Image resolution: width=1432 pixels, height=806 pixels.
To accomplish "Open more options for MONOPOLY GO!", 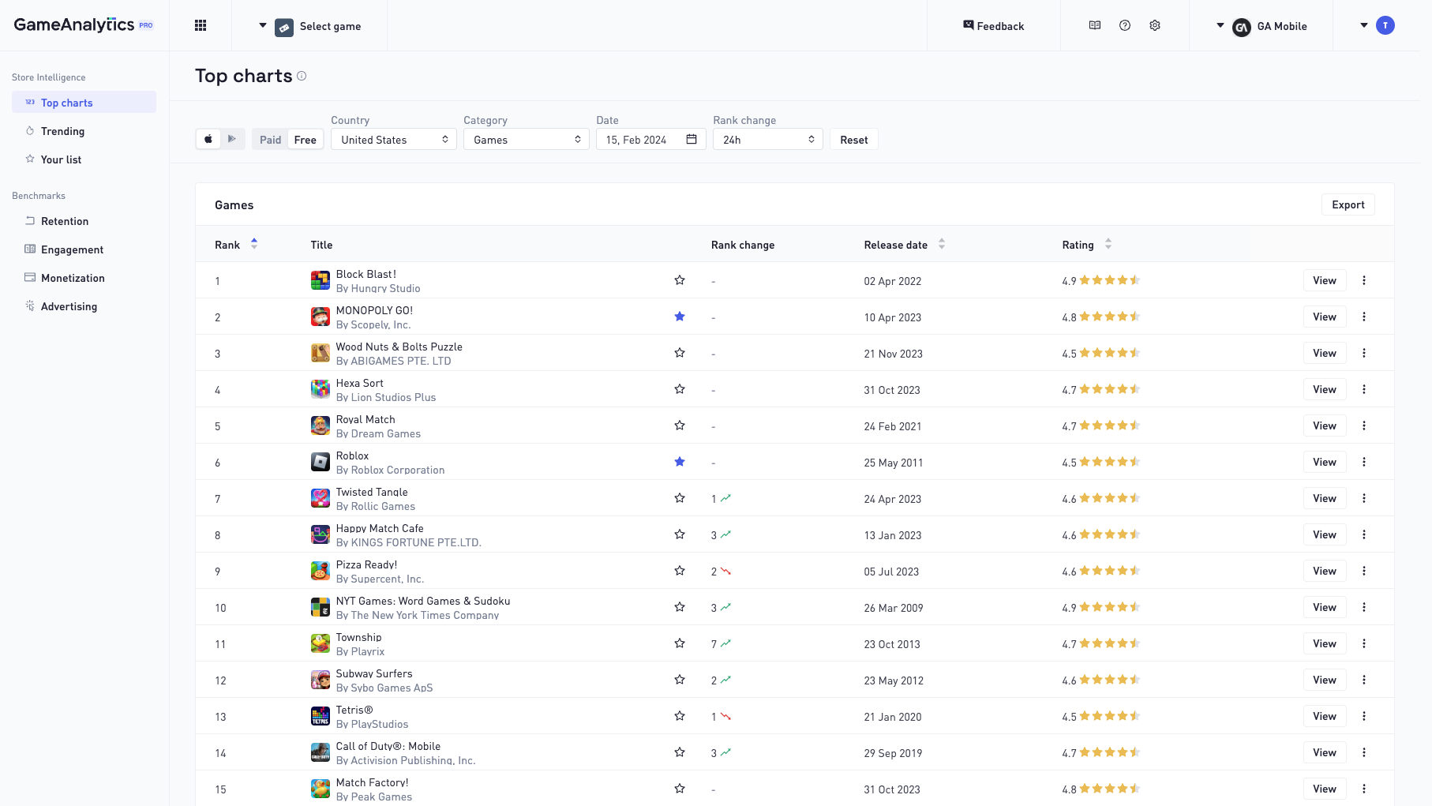I will coord(1364,317).
